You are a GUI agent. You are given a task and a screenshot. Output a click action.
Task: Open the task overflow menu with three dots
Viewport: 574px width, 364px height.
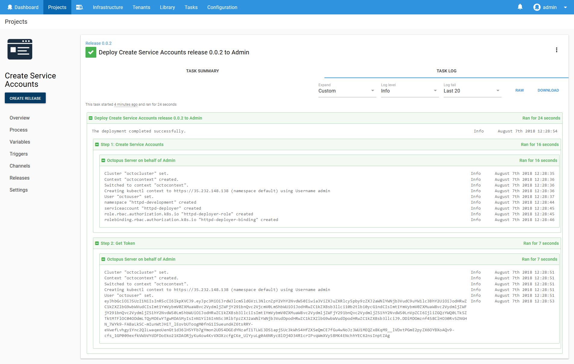[x=557, y=50]
